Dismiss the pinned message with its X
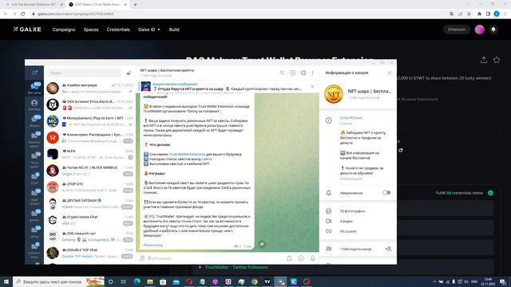Viewport: 511px width, 287px height. [x=312, y=87]
